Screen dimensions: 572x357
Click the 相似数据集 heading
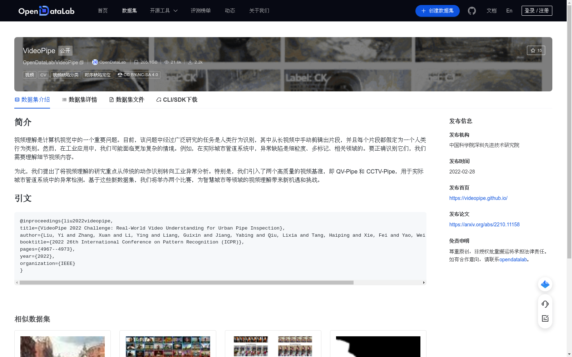(x=32, y=319)
